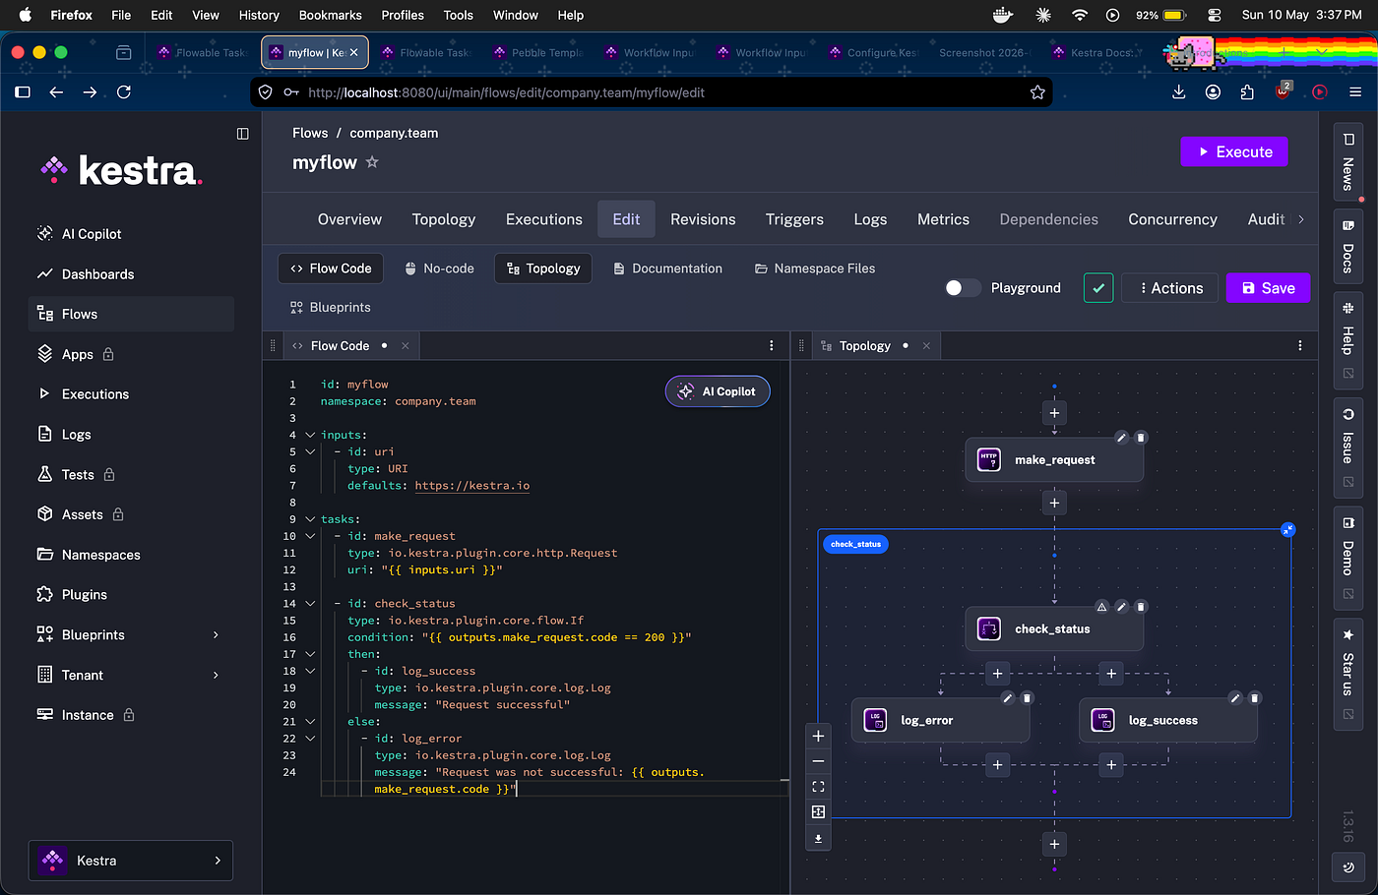Edit the log_error node with its pencil icon
Viewport: 1378px width, 895px height.
(x=1007, y=698)
